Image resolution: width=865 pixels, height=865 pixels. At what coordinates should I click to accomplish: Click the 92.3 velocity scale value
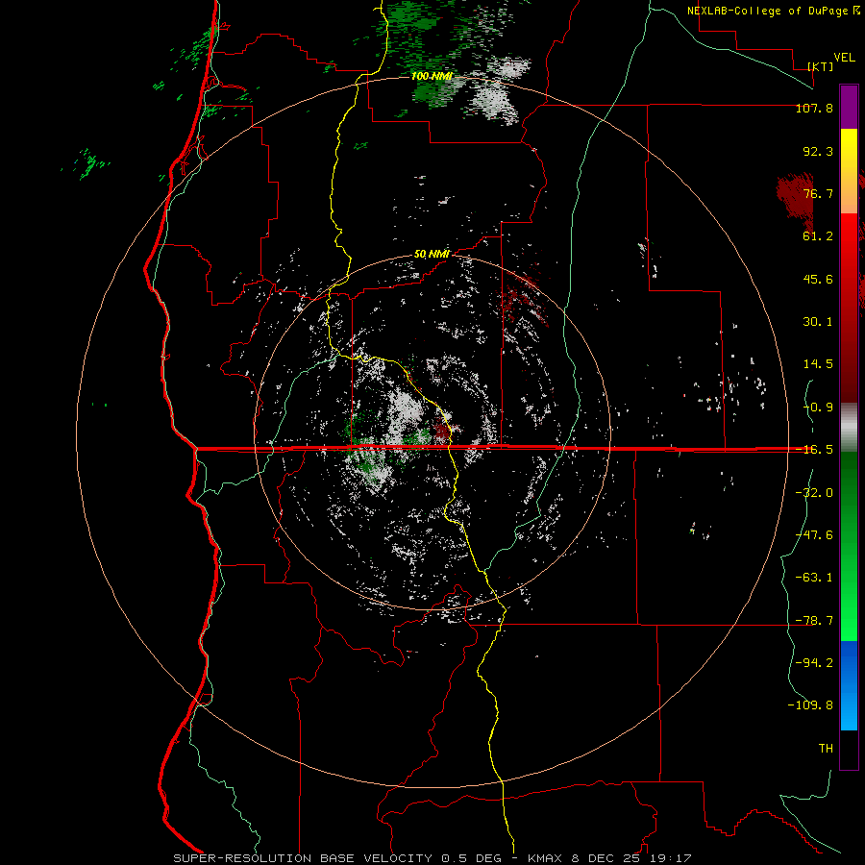coord(818,151)
